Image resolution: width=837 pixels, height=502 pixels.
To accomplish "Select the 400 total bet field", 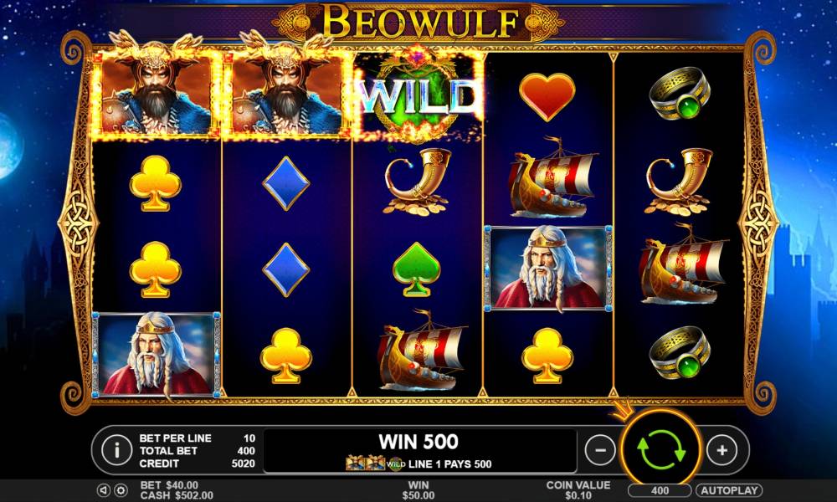I will click(x=660, y=490).
